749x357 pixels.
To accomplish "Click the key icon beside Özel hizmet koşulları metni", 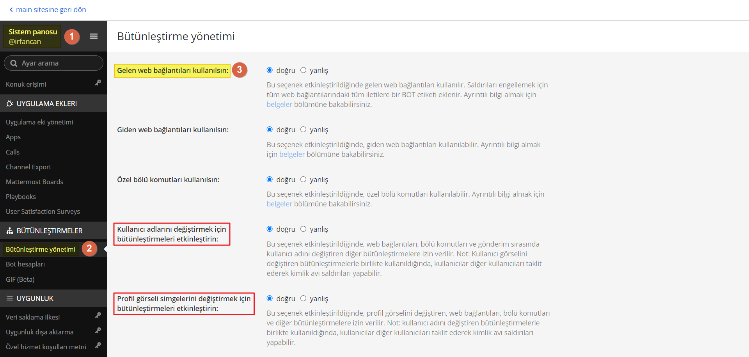I will tap(98, 345).
